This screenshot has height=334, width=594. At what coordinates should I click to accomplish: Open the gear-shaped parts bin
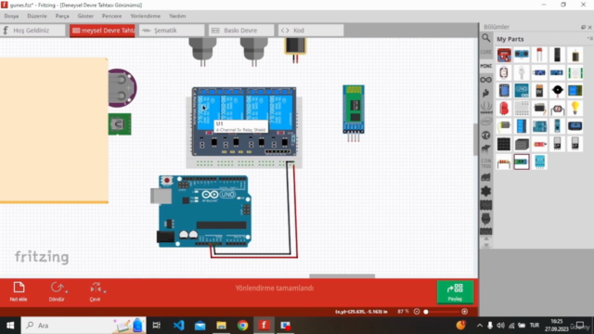485,191
